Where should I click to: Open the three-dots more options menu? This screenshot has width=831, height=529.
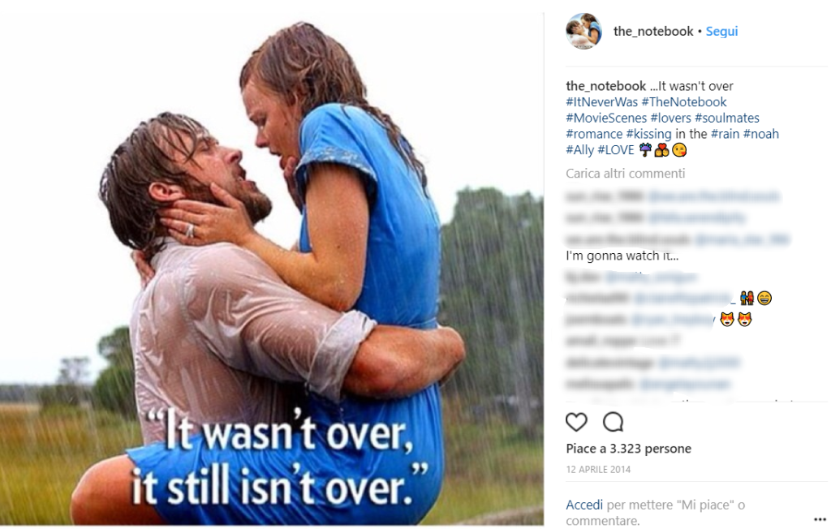tap(820, 519)
